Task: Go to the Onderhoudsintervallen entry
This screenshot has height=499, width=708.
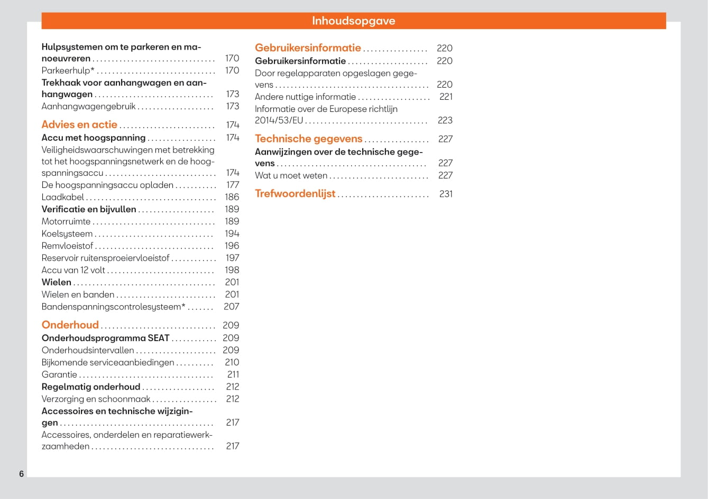Action: coord(88,351)
